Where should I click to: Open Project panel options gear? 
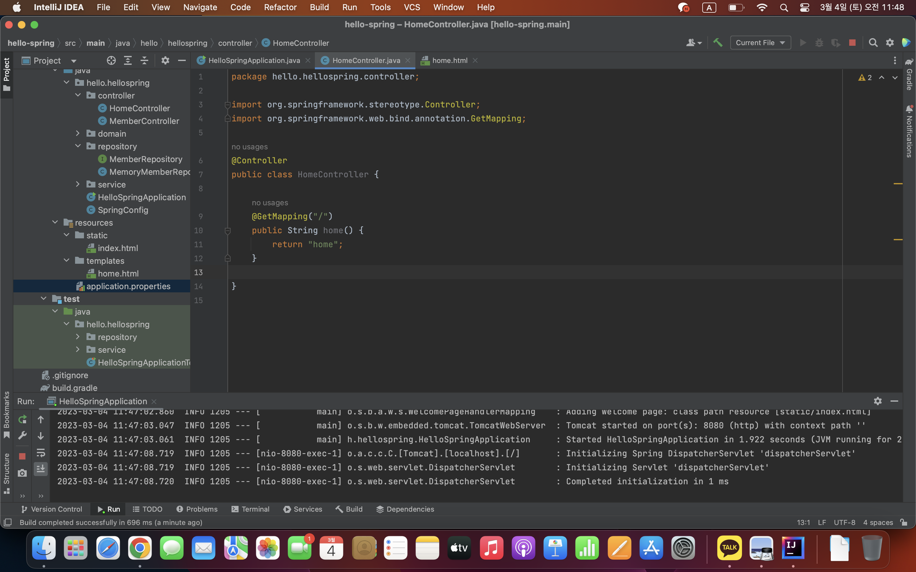click(x=165, y=60)
